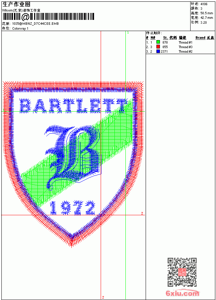The image size is (216, 300).
Task: Click the width value "42.7 mm"
Action: (x=207, y=18)
